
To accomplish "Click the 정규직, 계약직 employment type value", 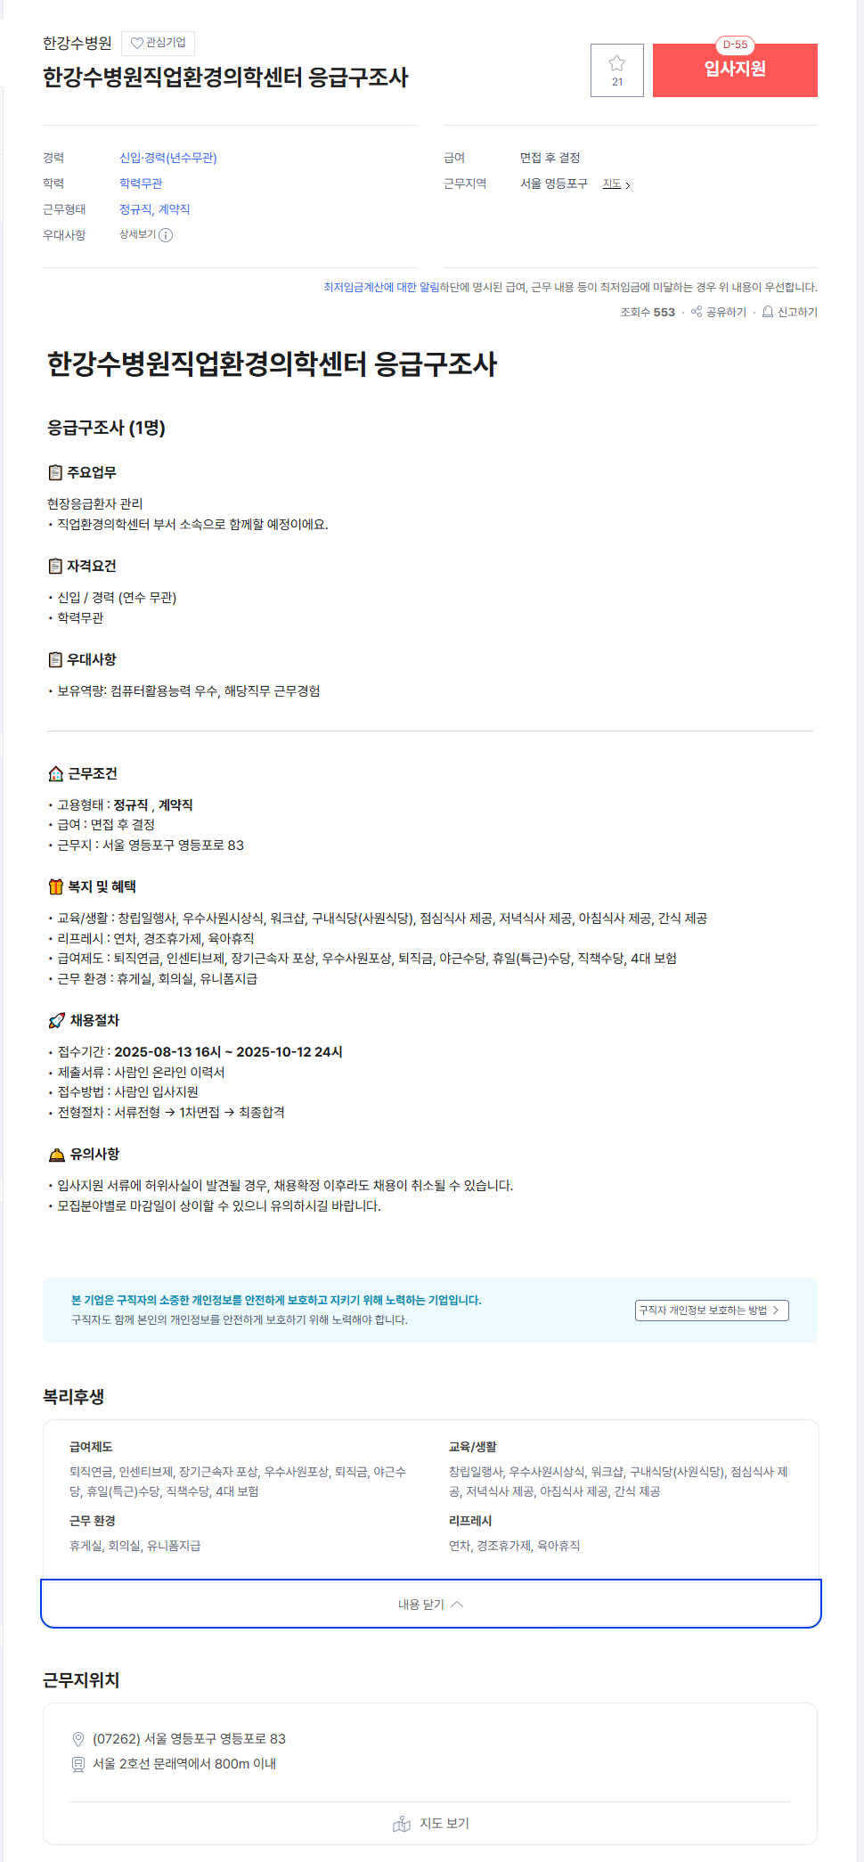I will point(155,209).
